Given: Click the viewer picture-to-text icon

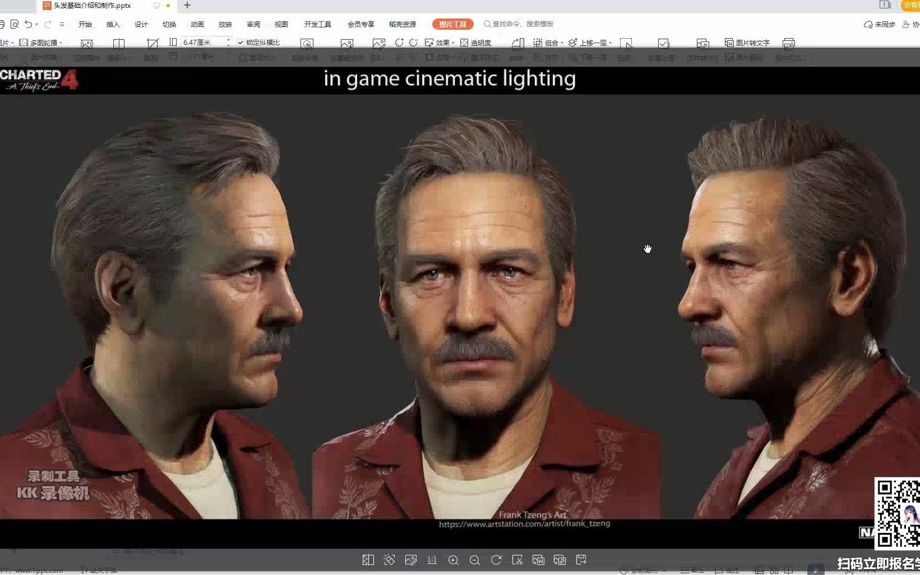Looking at the screenshot, I should click(538, 560).
